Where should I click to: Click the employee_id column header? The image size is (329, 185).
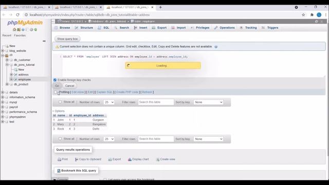(x=82, y=116)
